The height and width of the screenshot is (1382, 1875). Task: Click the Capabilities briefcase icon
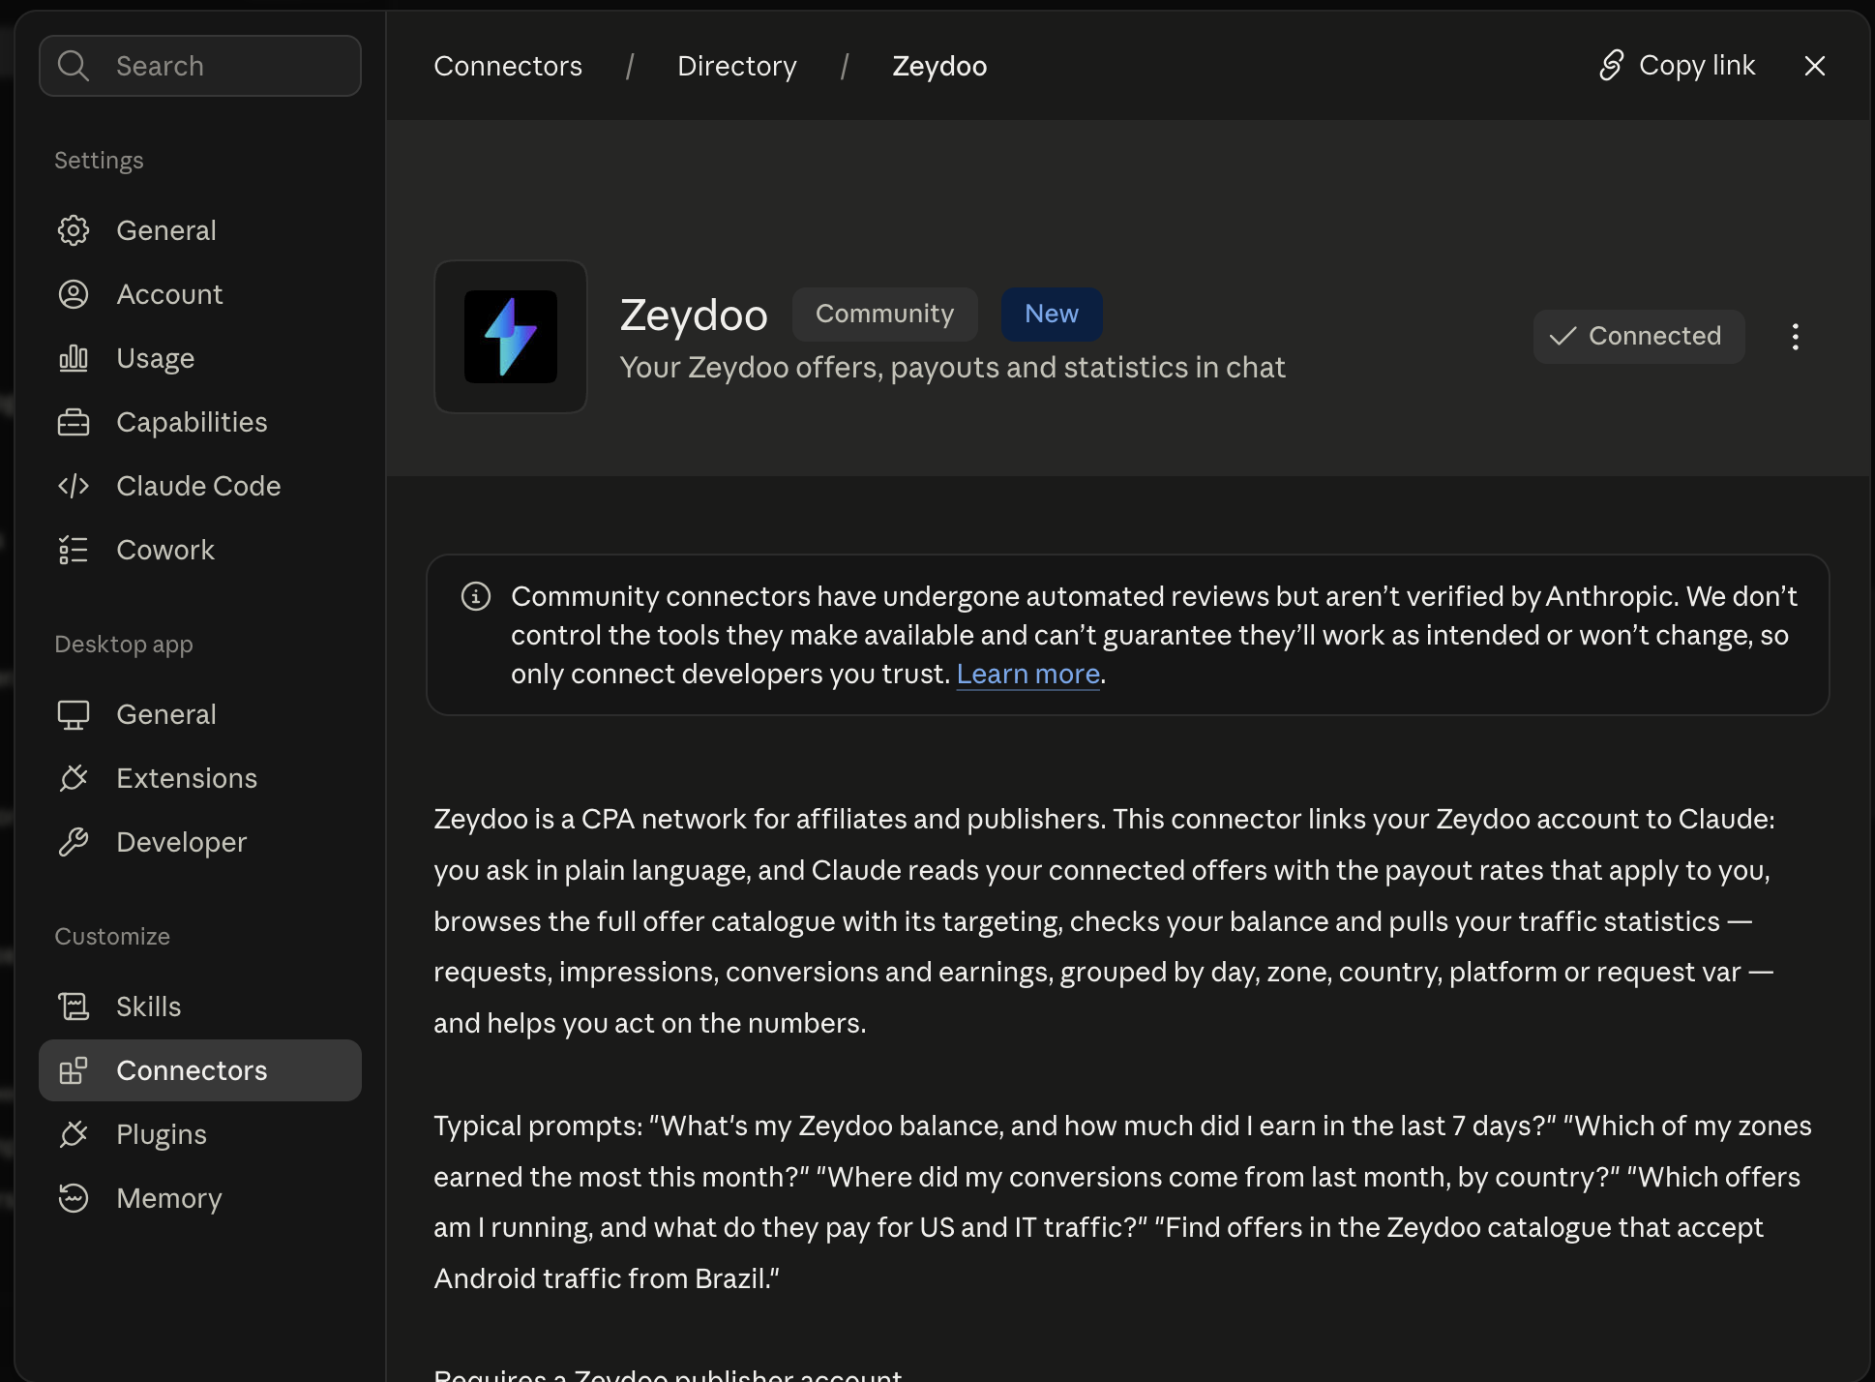[x=74, y=422]
